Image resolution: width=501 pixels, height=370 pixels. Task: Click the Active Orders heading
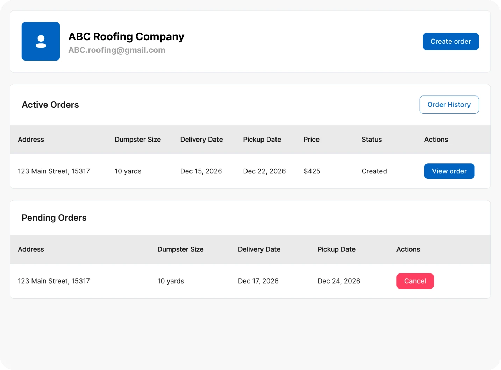[x=50, y=105]
